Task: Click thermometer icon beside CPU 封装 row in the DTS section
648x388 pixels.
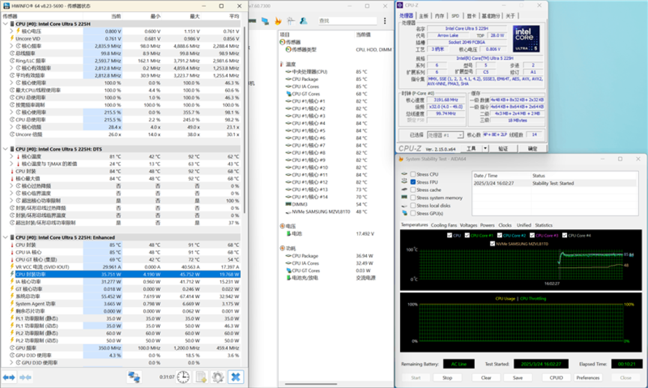Action: (x=12, y=171)
